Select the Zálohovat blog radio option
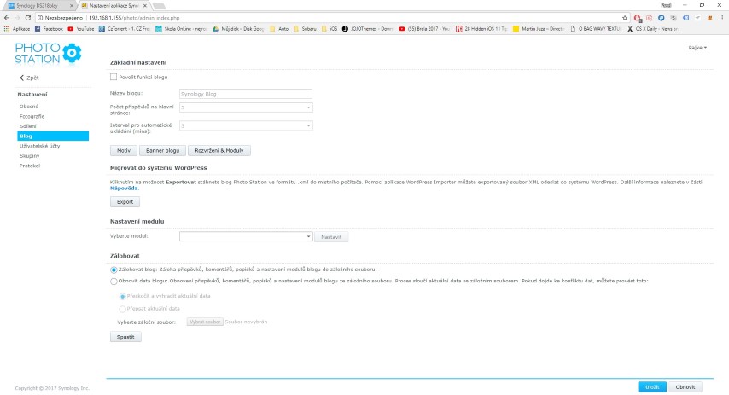Image resolution: width=729 pixels, height=395 pixels. click(x=114, y=270)
